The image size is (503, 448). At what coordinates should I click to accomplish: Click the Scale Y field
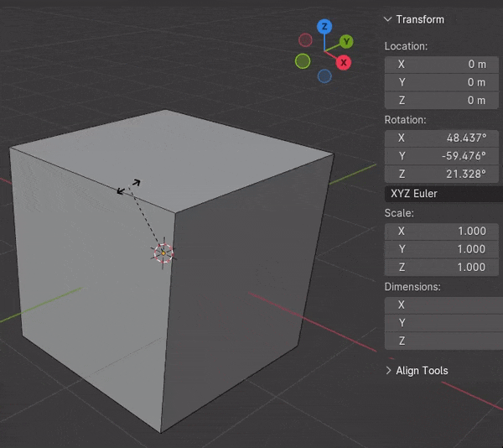[442, 249]
